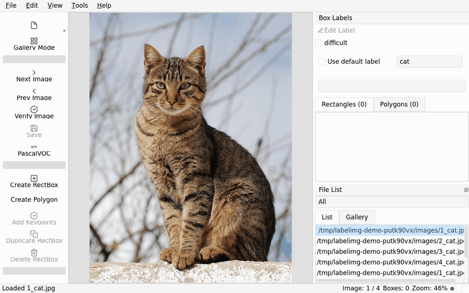Open the Tools menu
Screen dimensions: 469x293
pos(80,5)
